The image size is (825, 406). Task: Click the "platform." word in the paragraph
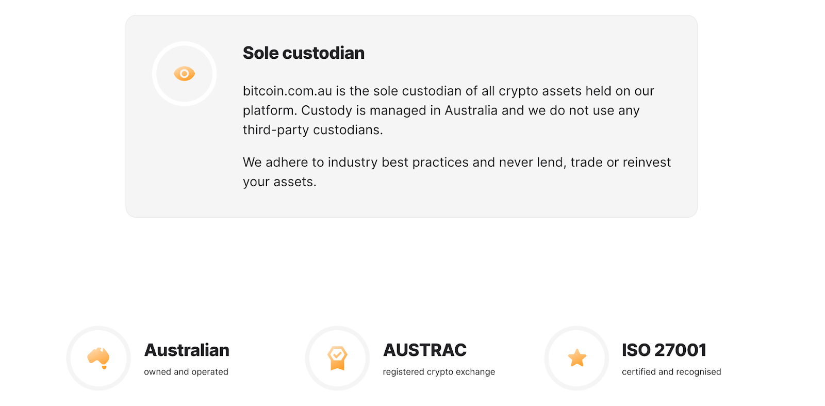270,111
